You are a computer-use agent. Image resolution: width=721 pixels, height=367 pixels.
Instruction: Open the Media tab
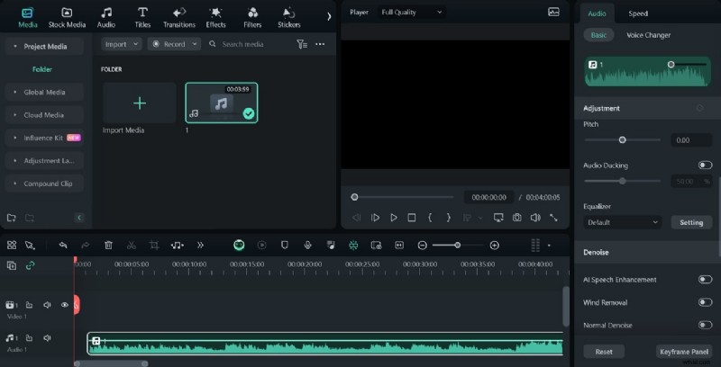[28, 17]
